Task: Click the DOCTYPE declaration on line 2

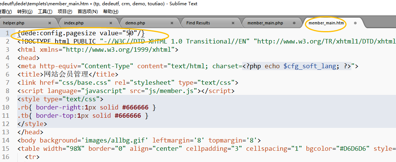Action: pyautogui.click(x=206, y=42)
